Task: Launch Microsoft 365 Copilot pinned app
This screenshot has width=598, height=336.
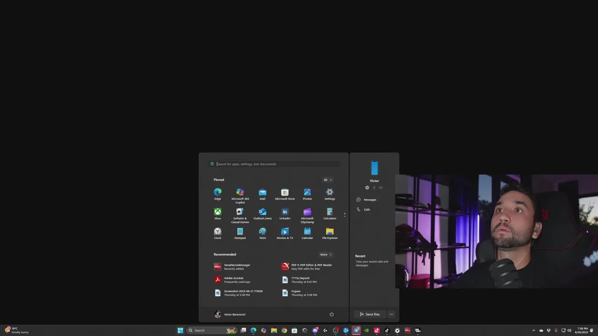Action: (240, 196)
